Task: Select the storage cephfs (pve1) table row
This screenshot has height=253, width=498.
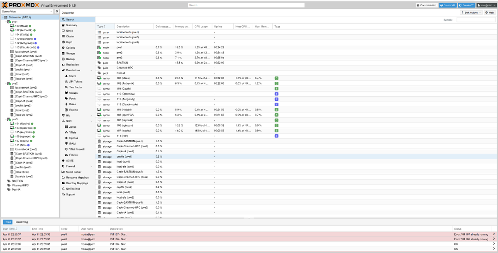Action: pos(296,157)
